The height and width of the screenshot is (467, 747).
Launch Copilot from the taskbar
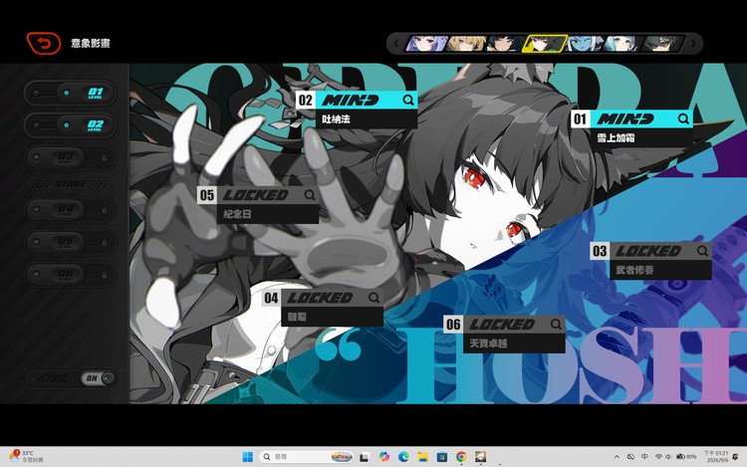pyautogui.click(x=384, y=457)
